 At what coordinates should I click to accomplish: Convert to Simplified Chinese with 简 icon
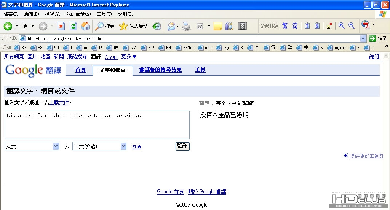tap(295, 25)
